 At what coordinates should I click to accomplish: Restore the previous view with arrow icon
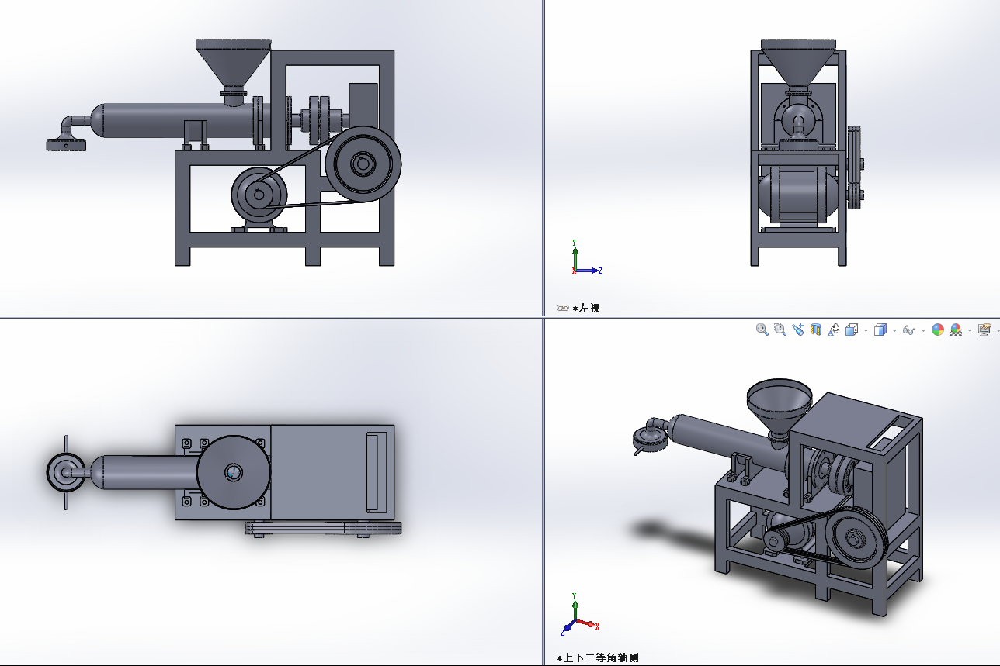pos(797,330)
